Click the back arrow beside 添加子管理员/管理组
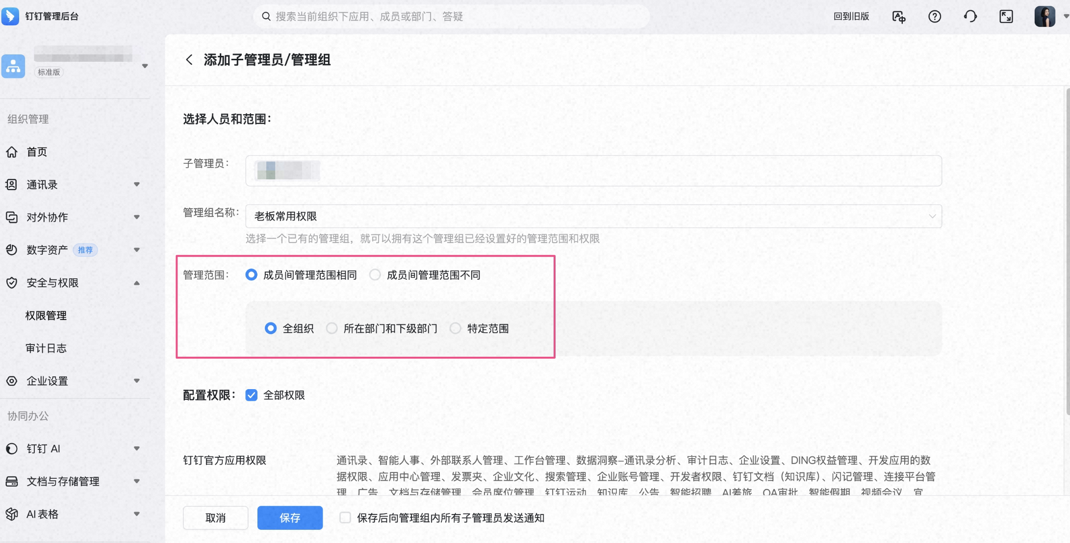 189,60
